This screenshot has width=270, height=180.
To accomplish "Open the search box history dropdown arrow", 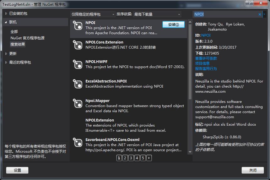I will coord(264,14).
